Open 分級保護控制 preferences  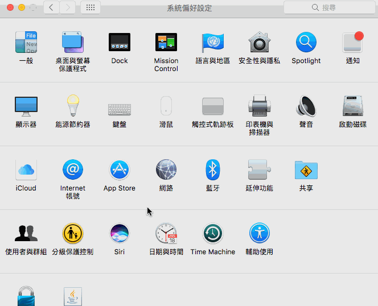(73, 233)
